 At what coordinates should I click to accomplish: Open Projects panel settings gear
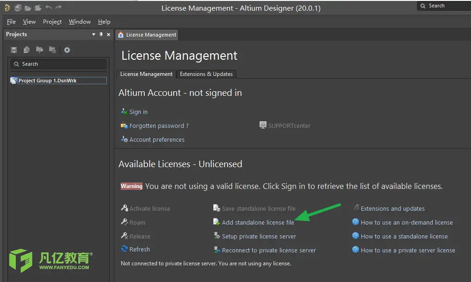click(x=67, y=50)
